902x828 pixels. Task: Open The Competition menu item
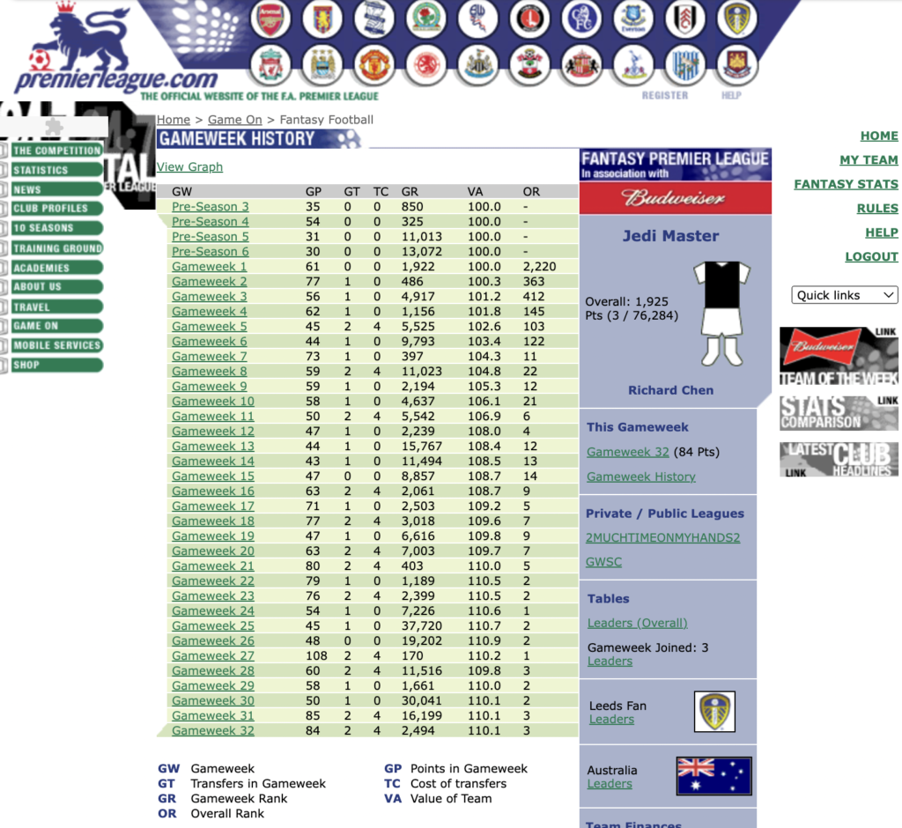56,150
